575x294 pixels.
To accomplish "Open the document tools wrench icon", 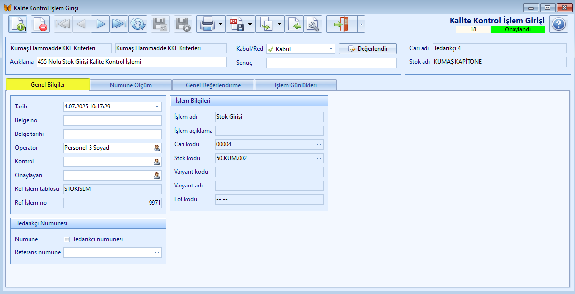I will tap(313, 24).
